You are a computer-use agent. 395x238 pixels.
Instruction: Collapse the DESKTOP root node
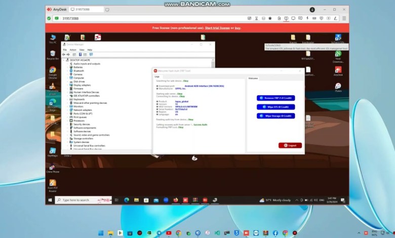64,60
